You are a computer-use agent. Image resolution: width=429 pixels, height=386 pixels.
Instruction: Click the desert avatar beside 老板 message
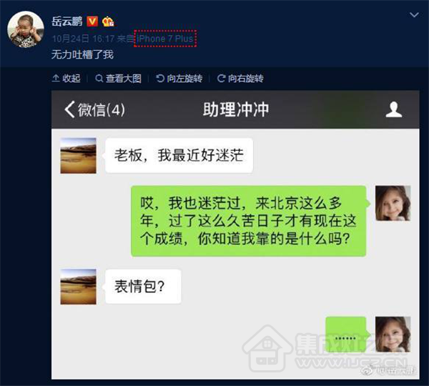(78, 156)
